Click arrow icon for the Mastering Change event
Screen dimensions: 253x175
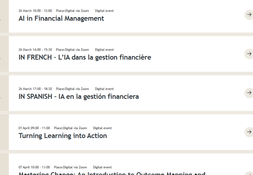point(249,172)
